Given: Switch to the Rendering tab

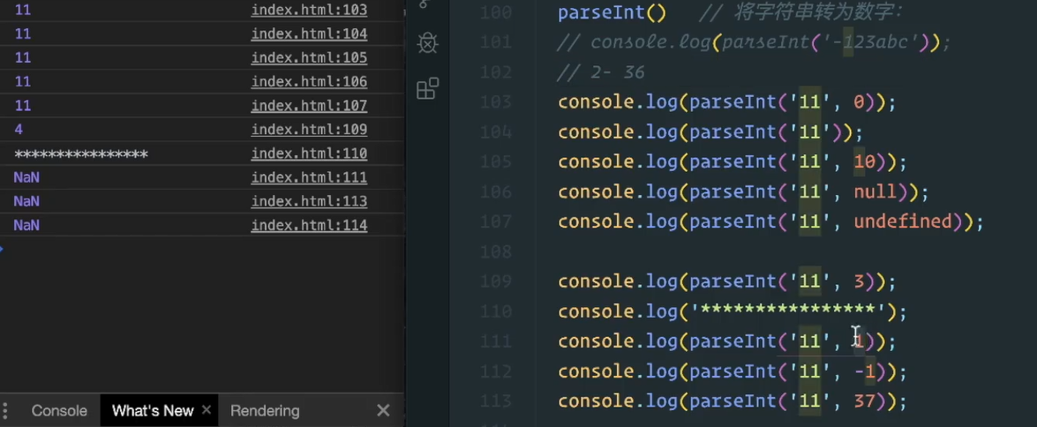Looking at the screenshot, I should (x=265, y=411).
